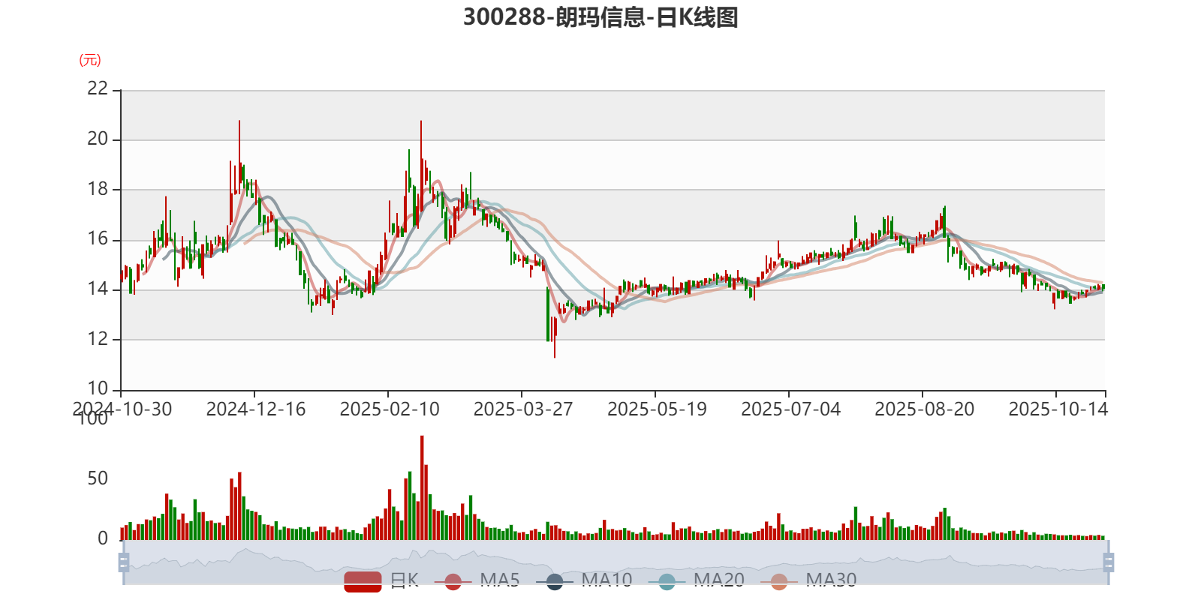Click the 20 price axis label

point(98,139)
